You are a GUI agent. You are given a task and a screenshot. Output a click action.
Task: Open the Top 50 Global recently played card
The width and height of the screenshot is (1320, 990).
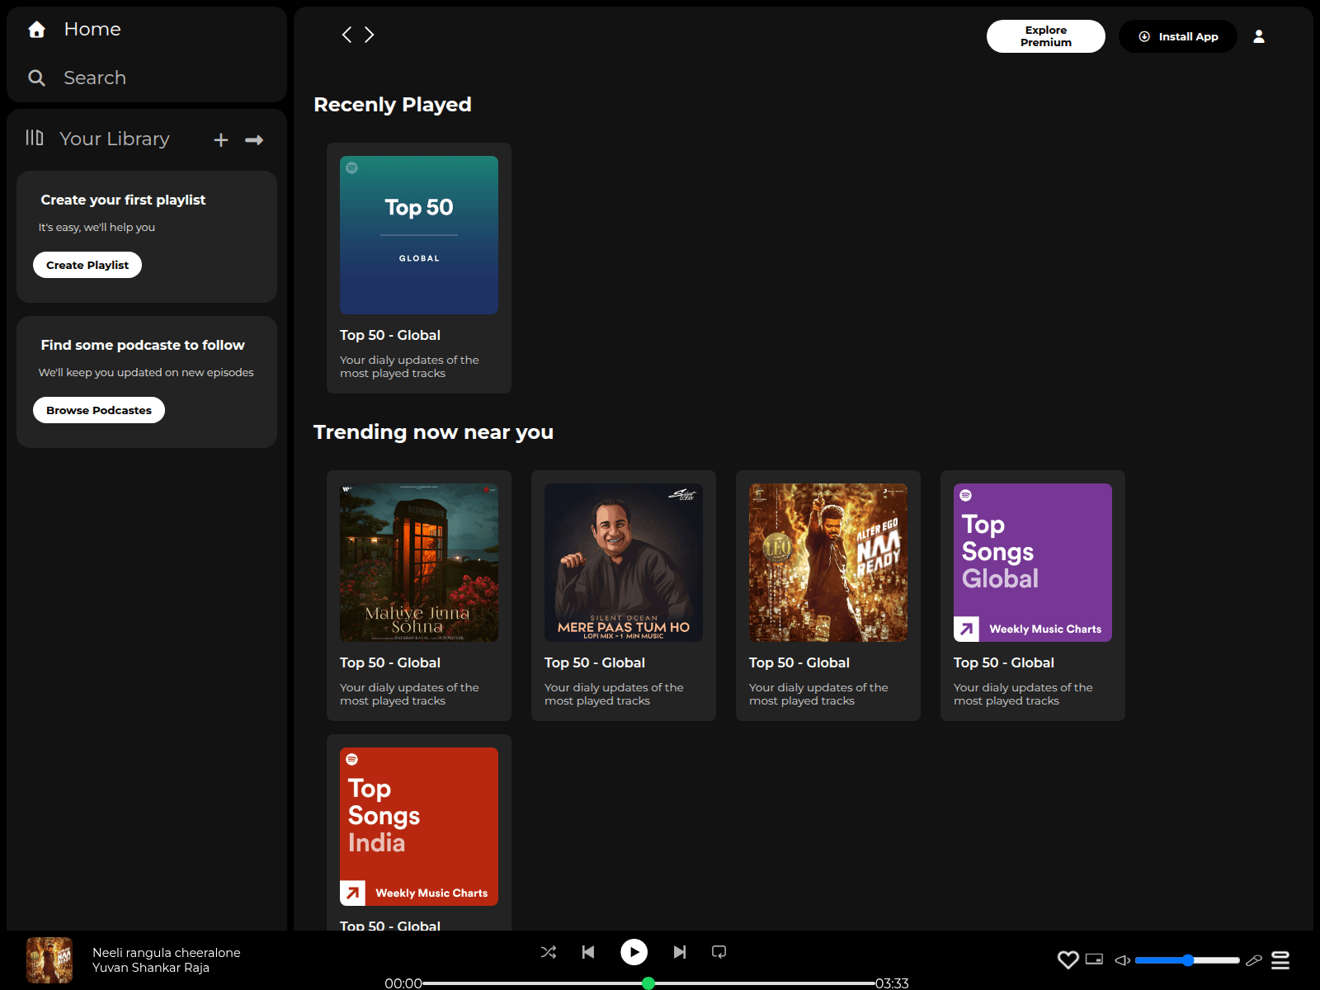[x=419, y=268]
